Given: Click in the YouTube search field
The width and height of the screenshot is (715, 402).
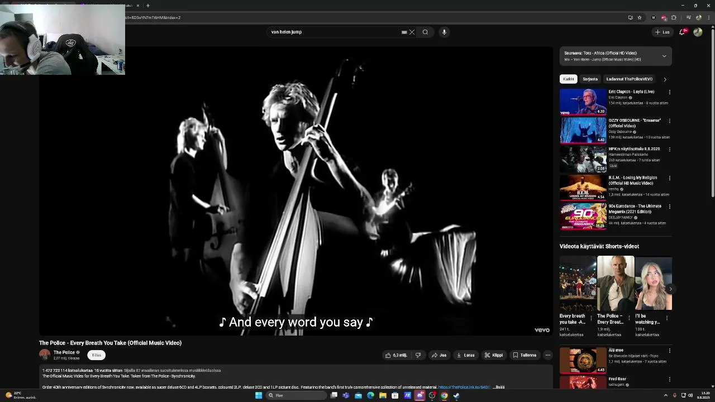Looking at the screenshot, I should point(335,32).
